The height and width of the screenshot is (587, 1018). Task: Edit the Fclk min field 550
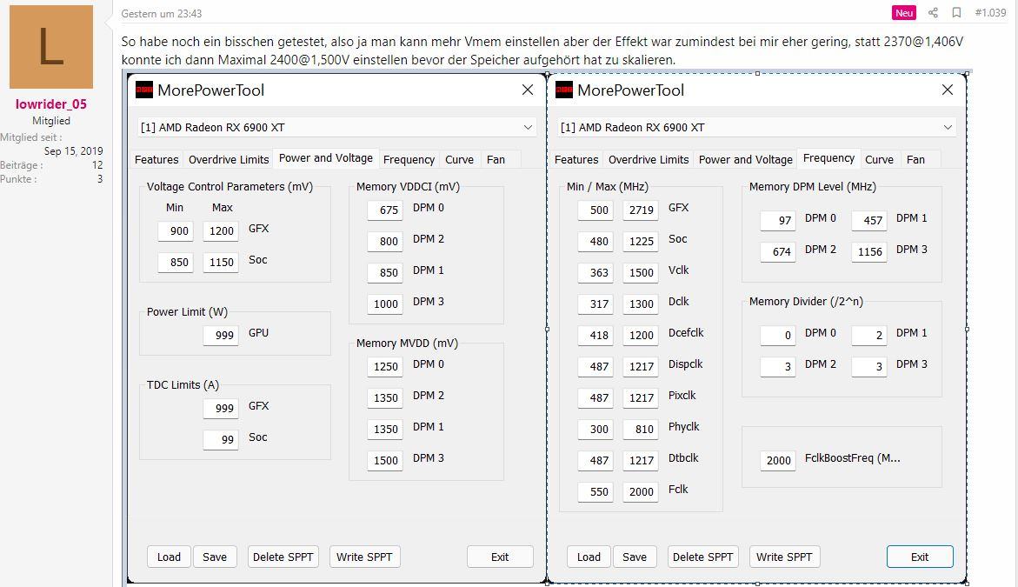pyautogui.click(x=595, y=492)
